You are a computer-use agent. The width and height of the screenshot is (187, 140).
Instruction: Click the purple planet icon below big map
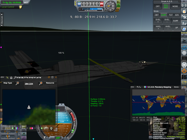click(x=173, y=119)
